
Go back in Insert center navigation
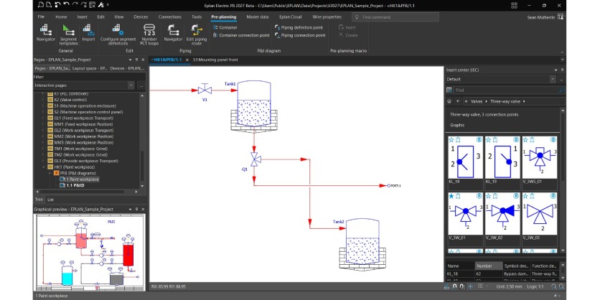pyautogui.click(x=458, y=101)
